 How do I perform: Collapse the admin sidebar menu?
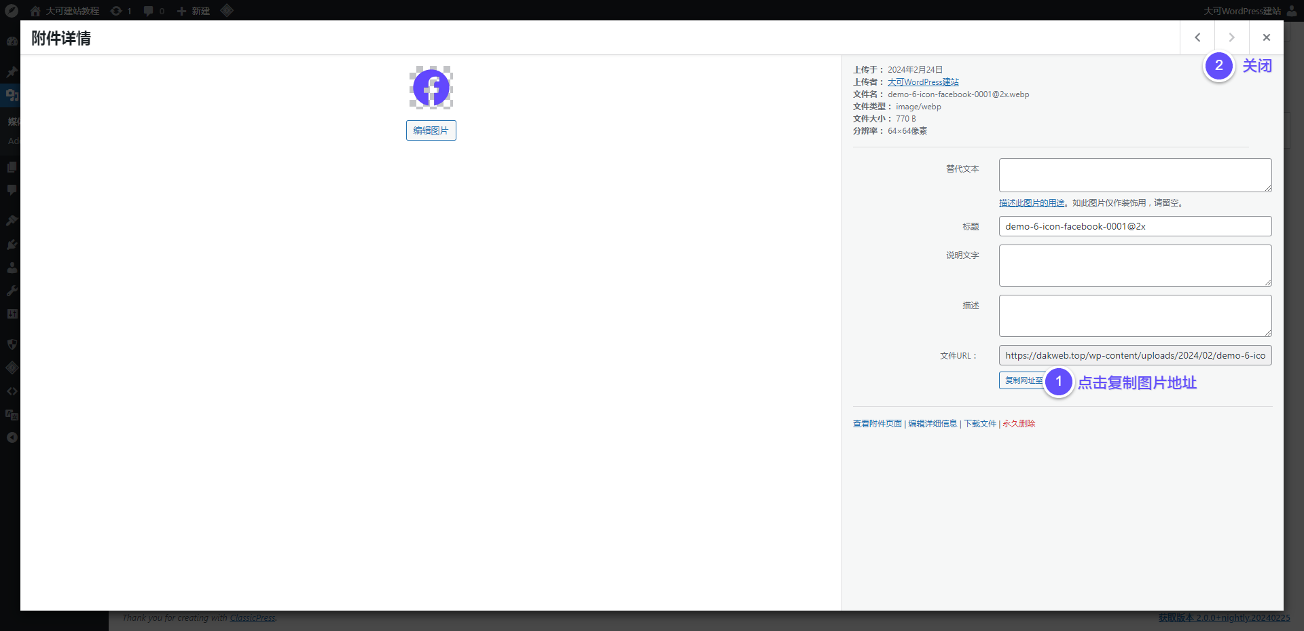12,437
